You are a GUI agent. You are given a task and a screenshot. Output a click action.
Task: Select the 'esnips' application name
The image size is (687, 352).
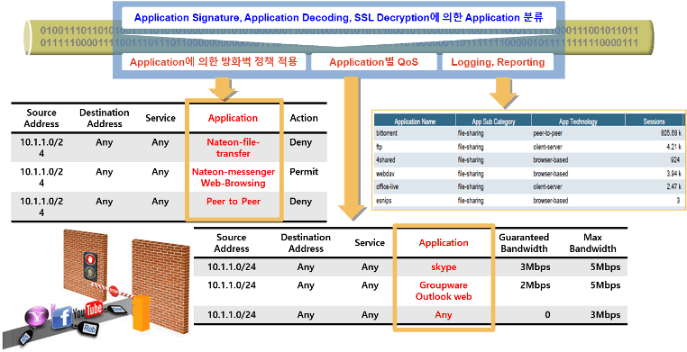pos(383,201)
